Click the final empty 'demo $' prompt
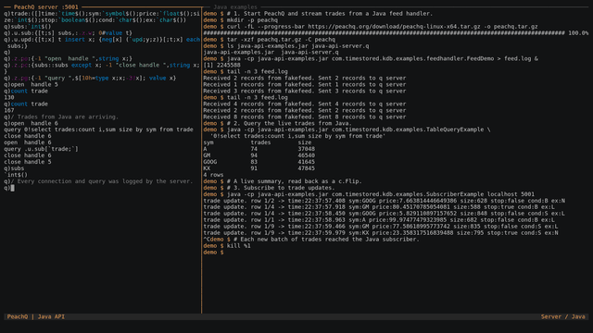The image size is (593, 333). click(213, 252)
